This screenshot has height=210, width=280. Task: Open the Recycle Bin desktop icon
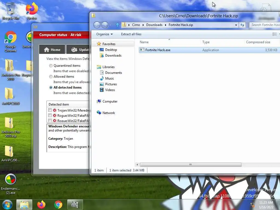11,11
